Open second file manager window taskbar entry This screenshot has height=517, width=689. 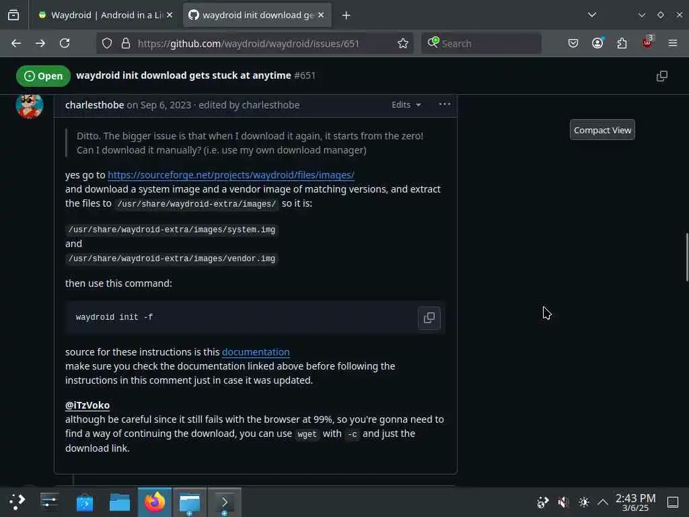point(189,502)
